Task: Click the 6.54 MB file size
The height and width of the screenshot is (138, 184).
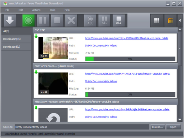Action: [90, 89]
